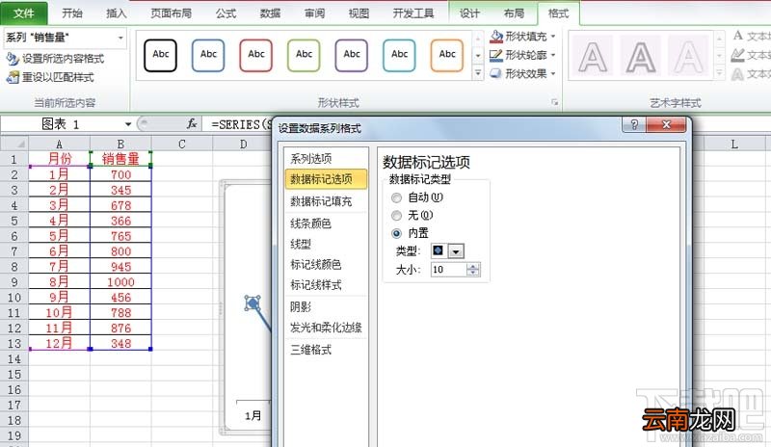This screenshot has height=447, width=771.
Task: Open the 形状填充 dropdown arrow
Action: pos(553,37)
